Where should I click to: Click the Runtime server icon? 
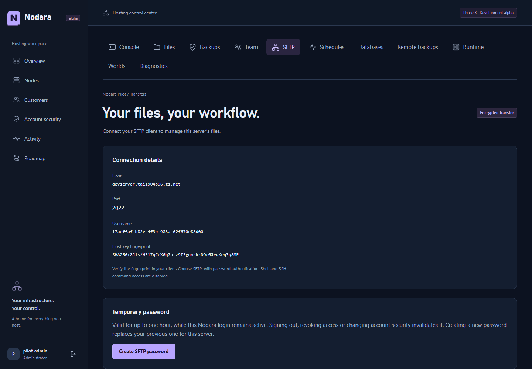tap(456, 47)
